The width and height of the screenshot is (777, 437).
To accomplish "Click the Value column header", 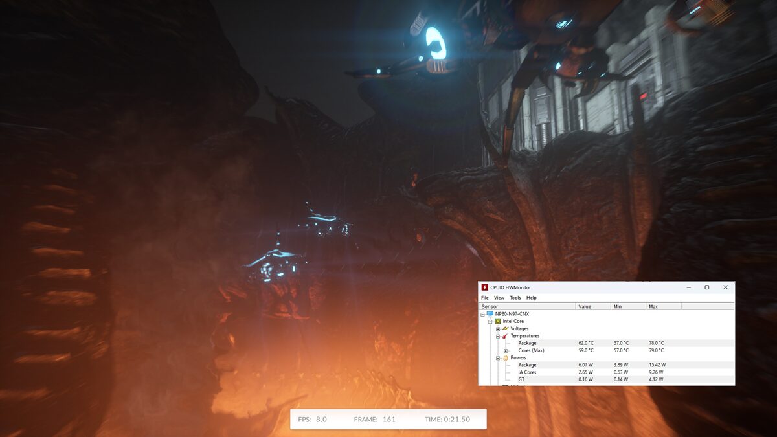I will pos(593,306).
